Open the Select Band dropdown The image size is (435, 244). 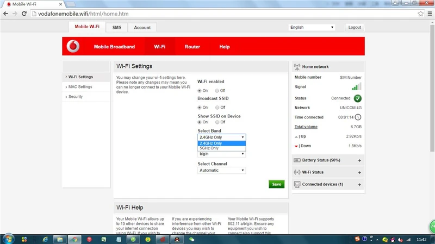(221, 137)
